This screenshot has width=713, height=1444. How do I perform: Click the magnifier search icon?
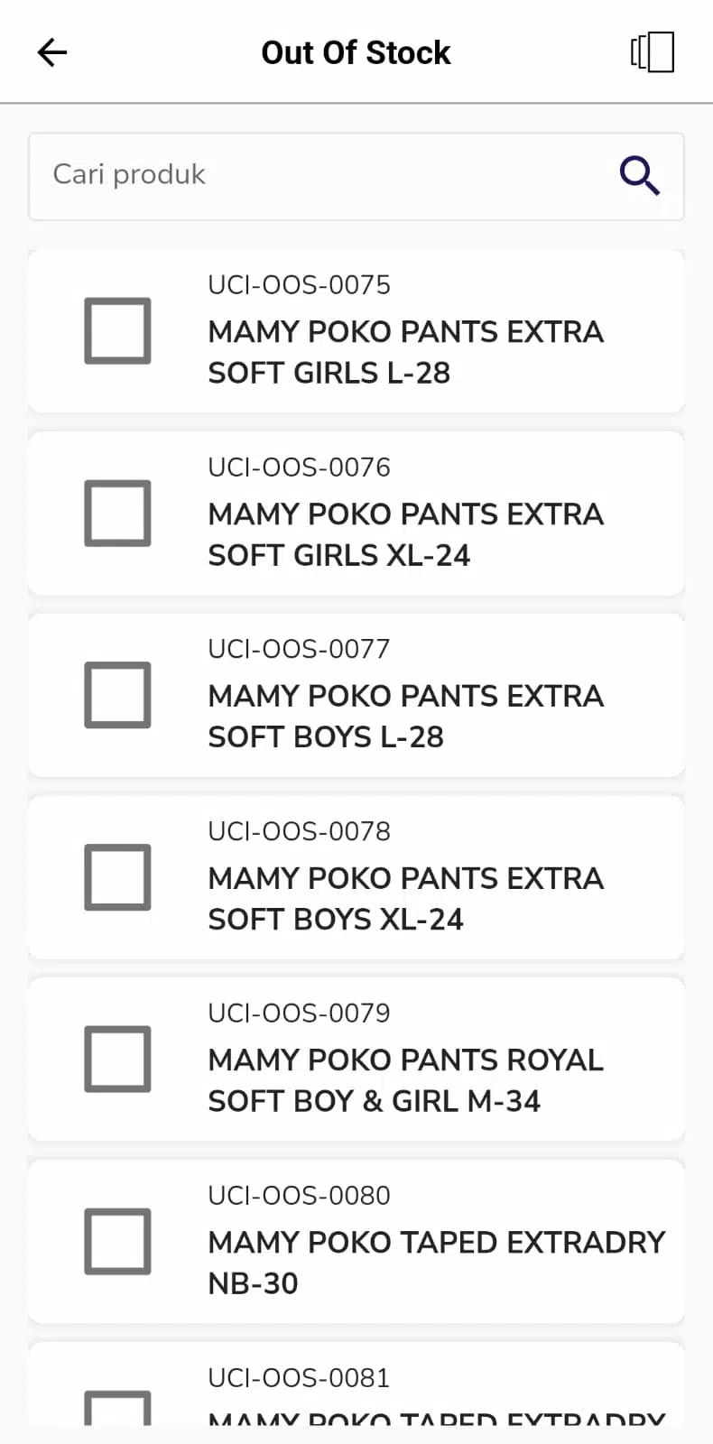(639, 175)
